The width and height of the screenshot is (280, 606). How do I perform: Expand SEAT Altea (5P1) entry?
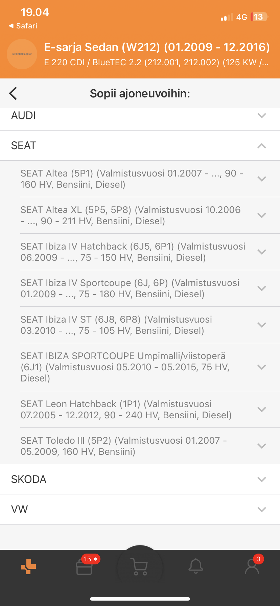pos(261,179)
